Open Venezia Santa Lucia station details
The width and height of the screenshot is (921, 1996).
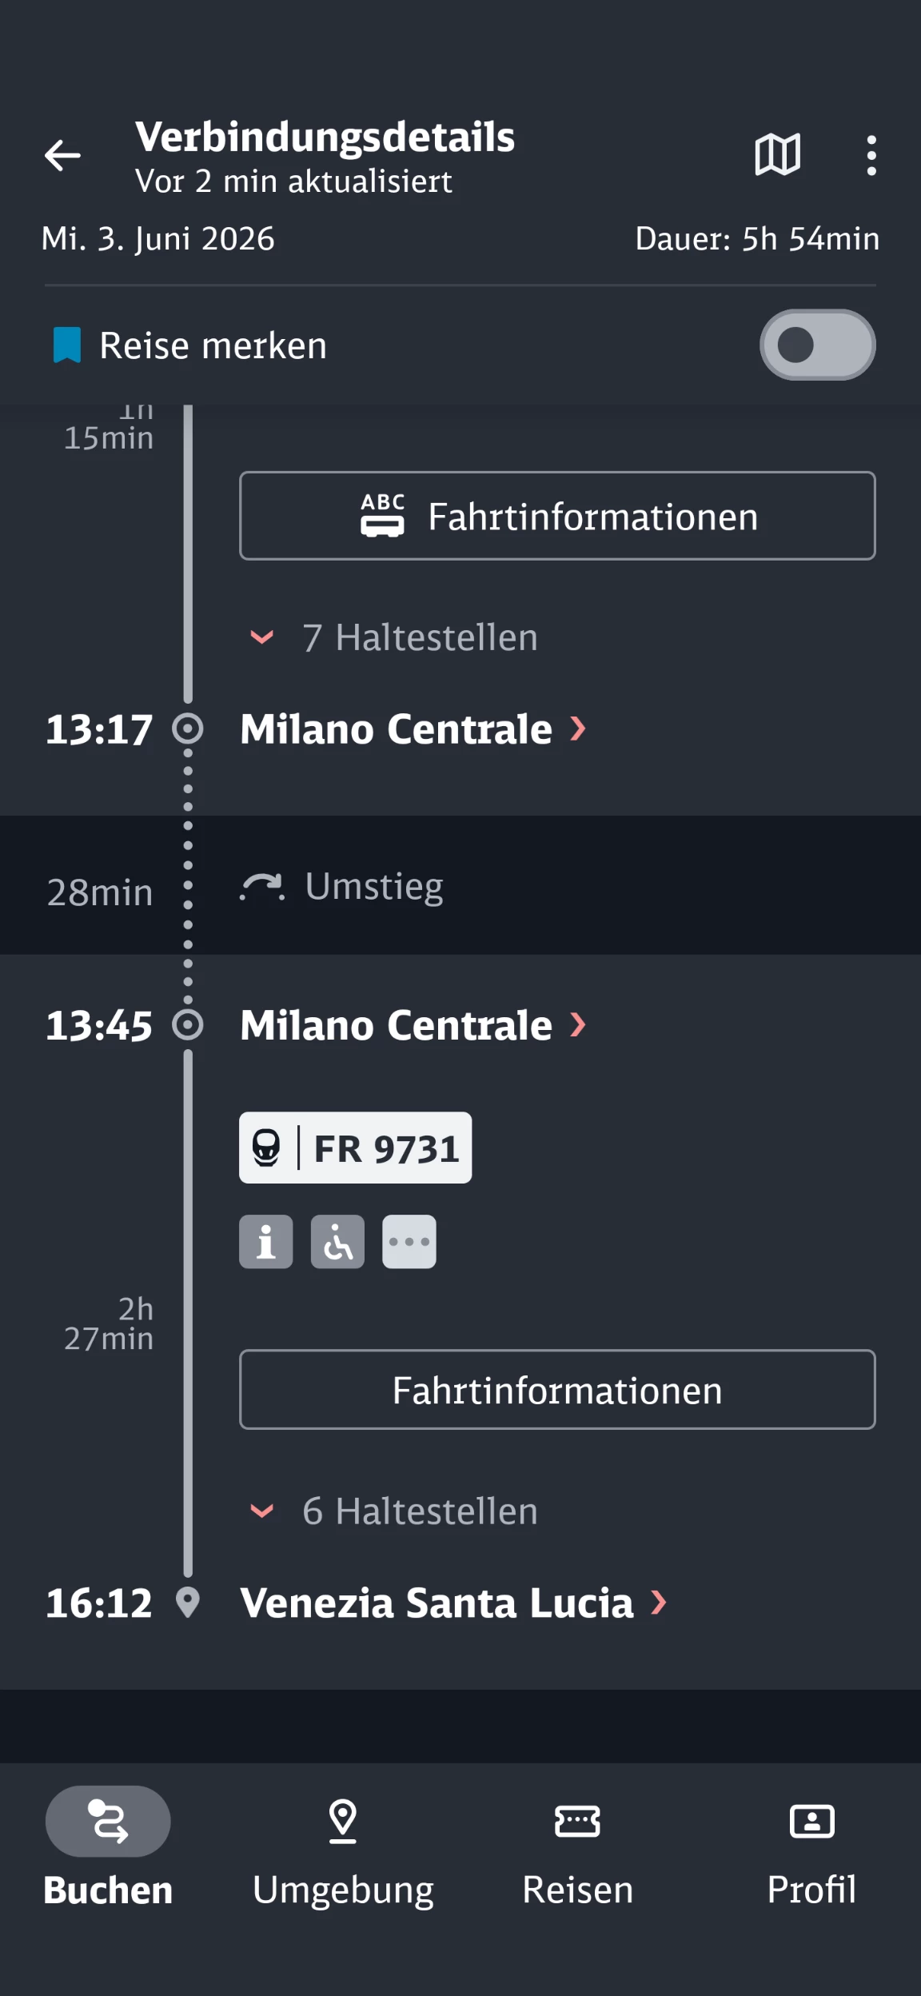[453, 1603]
